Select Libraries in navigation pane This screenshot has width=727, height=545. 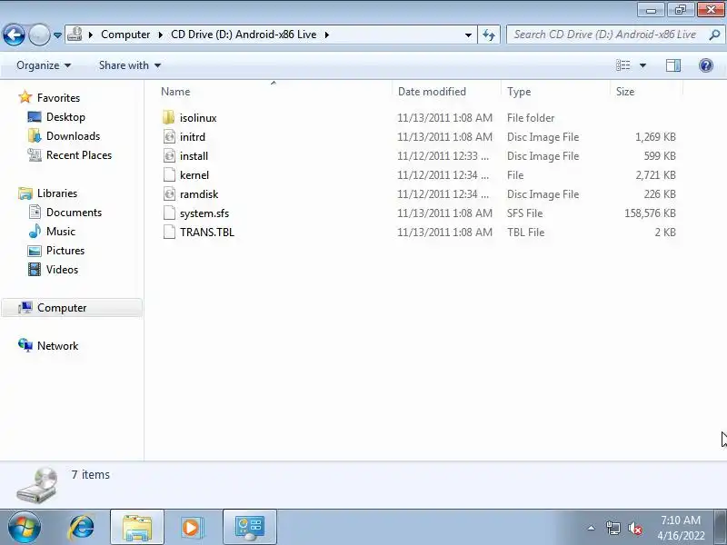(x=57, y=193)
